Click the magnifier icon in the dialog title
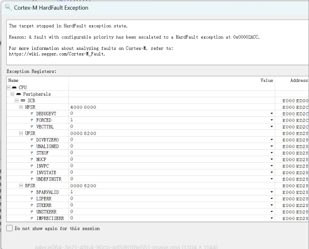Image resolution: width=309 pixels, height=249 pixels. click(8, 7)
